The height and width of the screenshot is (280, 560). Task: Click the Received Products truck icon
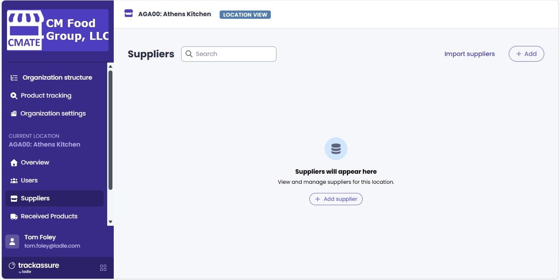click(14, 217)
